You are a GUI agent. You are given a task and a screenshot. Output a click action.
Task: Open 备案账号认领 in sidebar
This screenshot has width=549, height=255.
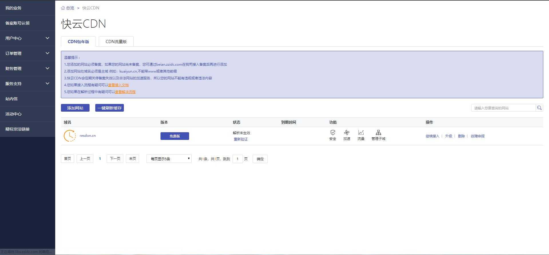point(27,23)
